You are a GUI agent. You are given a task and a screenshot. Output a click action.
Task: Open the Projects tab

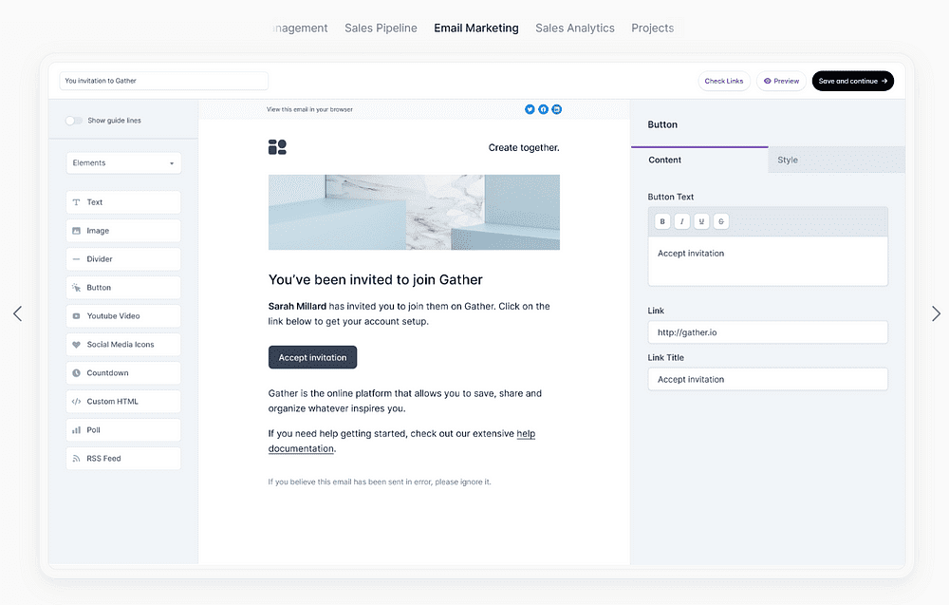pos(653,28)
